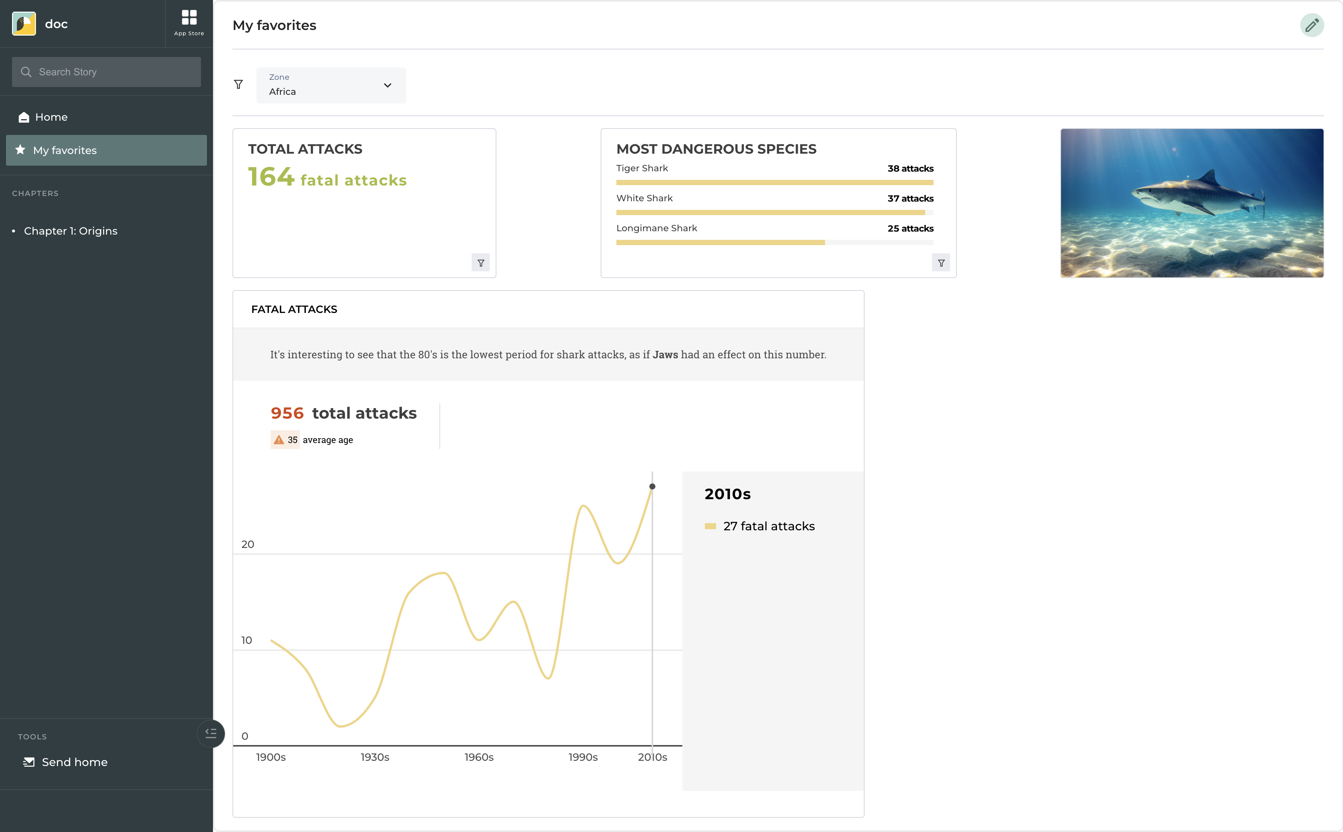Click the filter funnel beside Zone
This screenshot has width=1343, height=832.
pos(238,85)
